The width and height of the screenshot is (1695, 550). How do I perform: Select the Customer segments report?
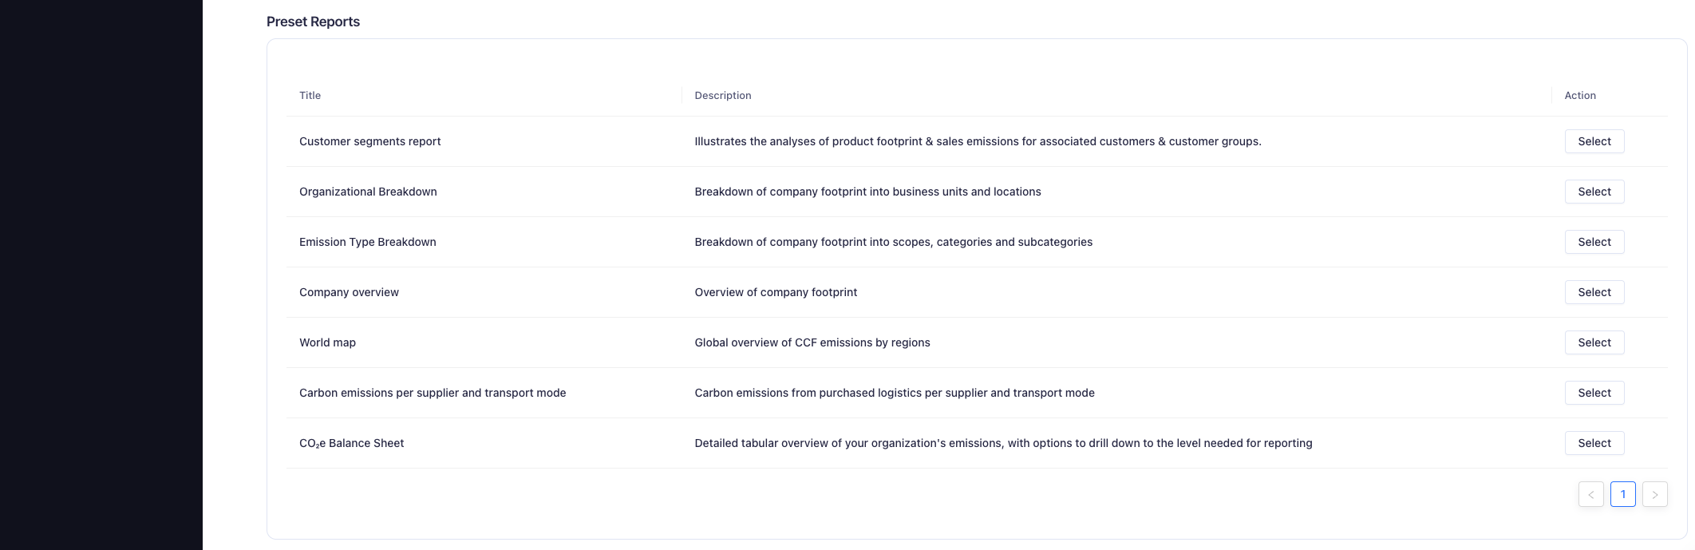1594,141
